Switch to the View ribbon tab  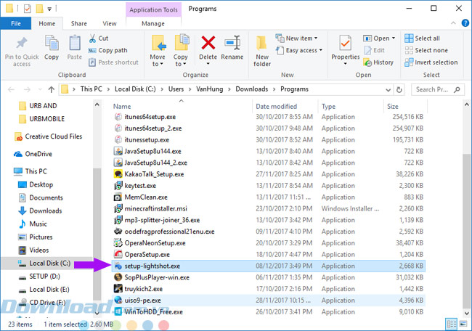(x=109, y=23)
